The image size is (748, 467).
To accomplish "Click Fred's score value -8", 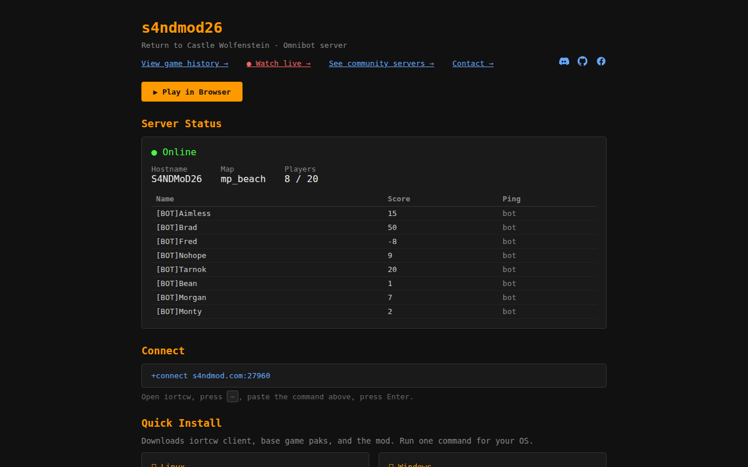I will 392,242.
